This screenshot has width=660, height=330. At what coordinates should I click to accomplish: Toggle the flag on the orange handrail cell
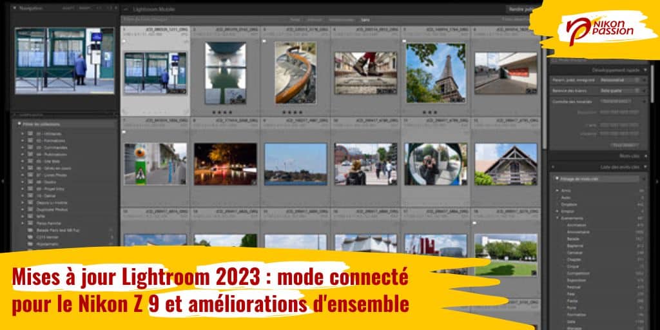[264, 41]
